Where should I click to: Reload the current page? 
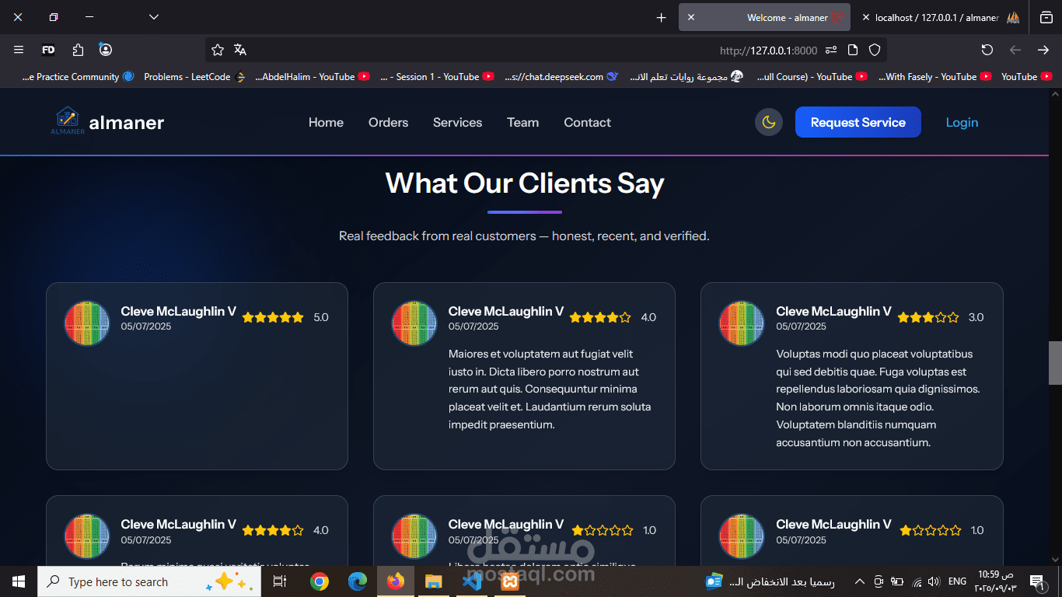(x=987, y=50)
